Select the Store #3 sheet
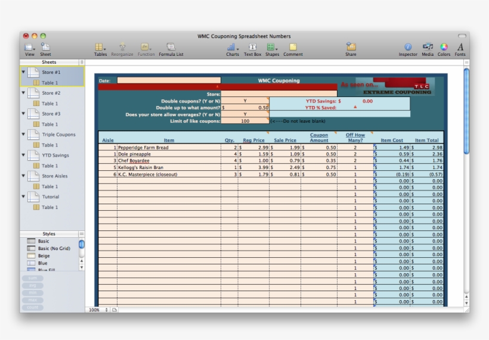The height and width of the screenshot is (340, 489). [x=52, y=114]
